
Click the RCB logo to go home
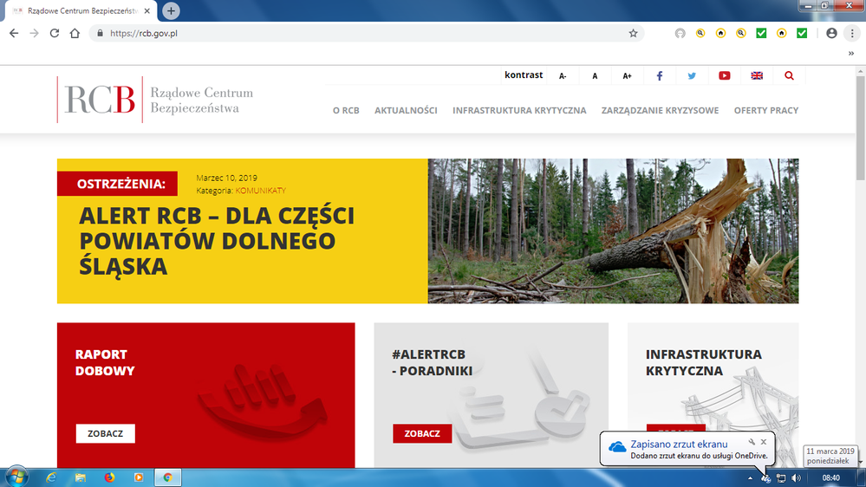pos(155,100)
